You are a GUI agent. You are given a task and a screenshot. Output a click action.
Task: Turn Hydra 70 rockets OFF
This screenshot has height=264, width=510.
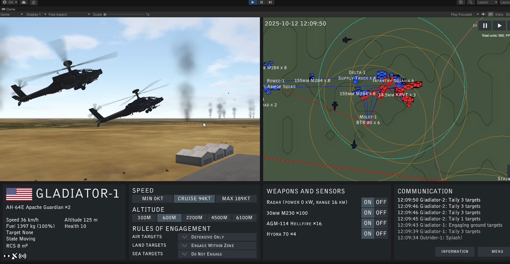(x=381, y=234)
